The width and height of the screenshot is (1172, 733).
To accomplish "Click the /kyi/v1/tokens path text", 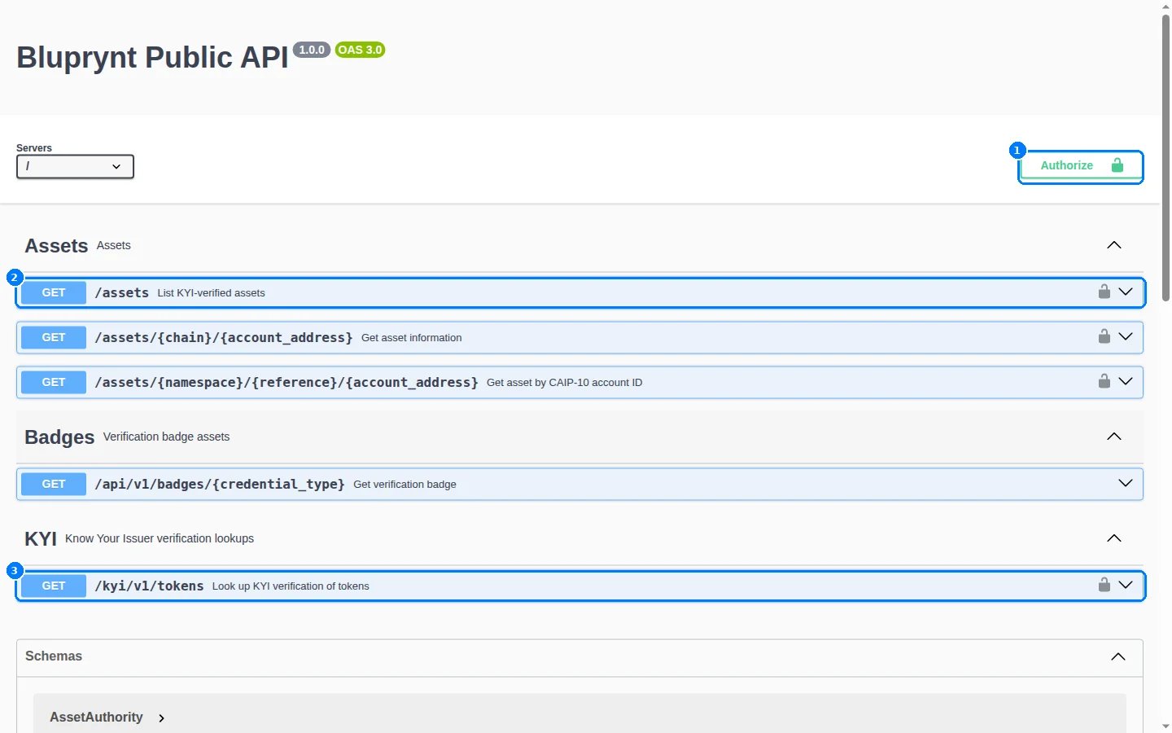I will tap(149, 586).
